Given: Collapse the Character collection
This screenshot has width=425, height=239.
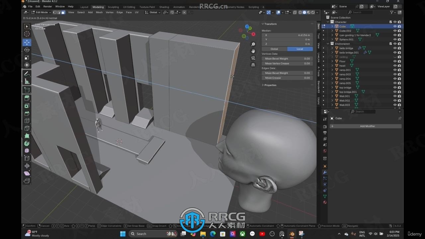Looking at the screenshot, I should pos(328,22).
